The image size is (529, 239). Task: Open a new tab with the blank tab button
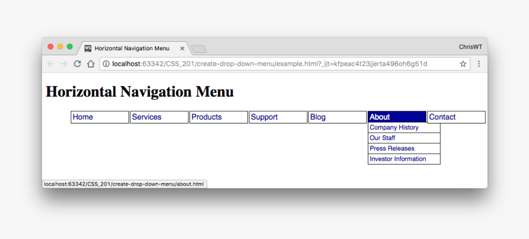pyautogui.click(x=199, y=49)
